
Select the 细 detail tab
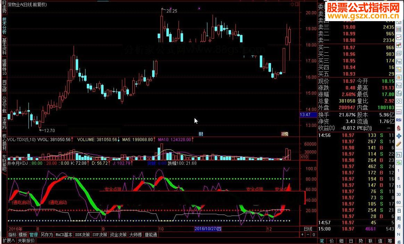pyautogui.click(x=341, y=241)
